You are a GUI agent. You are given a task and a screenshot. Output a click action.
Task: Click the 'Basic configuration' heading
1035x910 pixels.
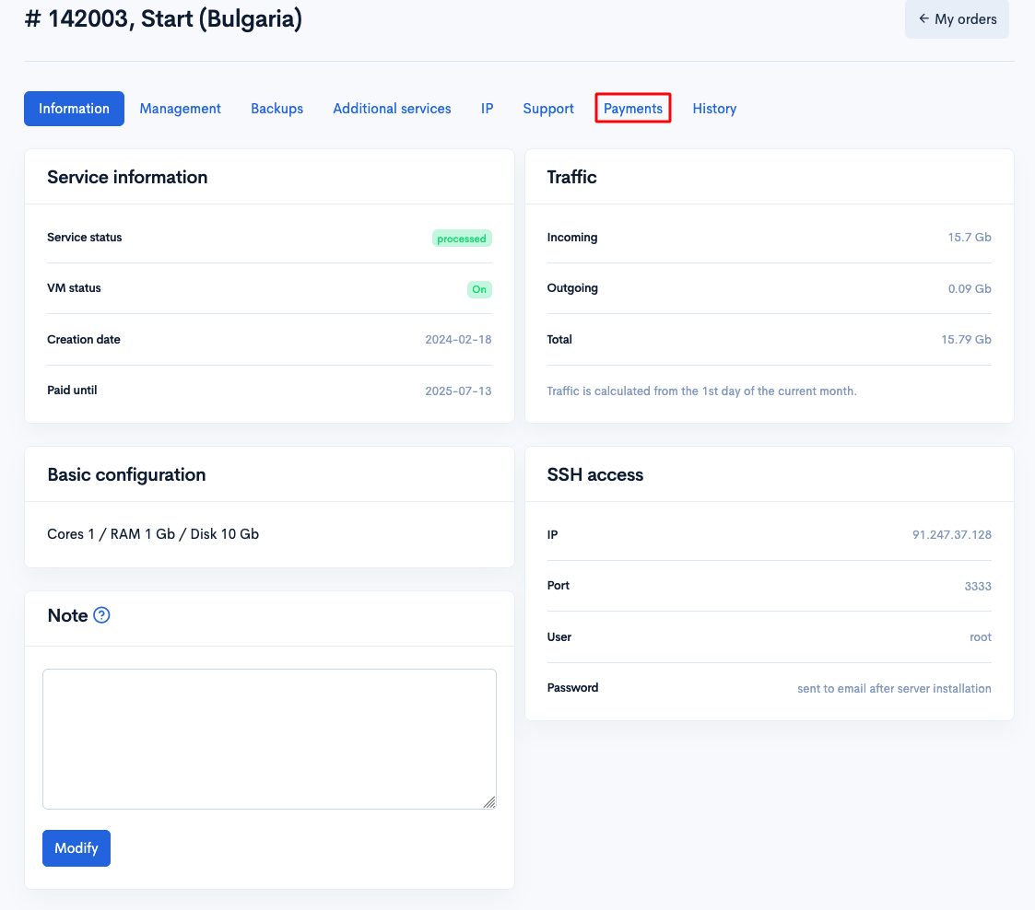pos(127,474)
